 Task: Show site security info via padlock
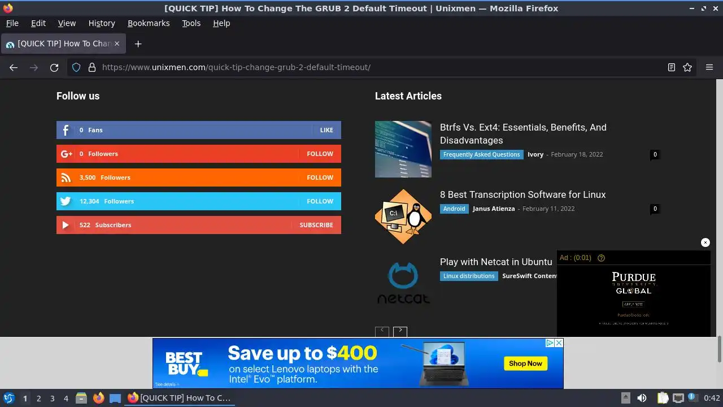point(92,67)
